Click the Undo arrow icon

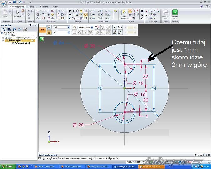(14, 2)
